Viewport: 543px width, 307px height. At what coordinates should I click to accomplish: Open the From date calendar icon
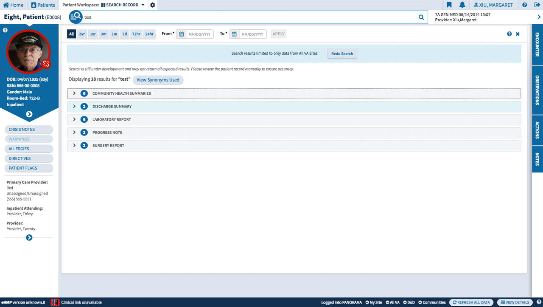click(181, 34)
